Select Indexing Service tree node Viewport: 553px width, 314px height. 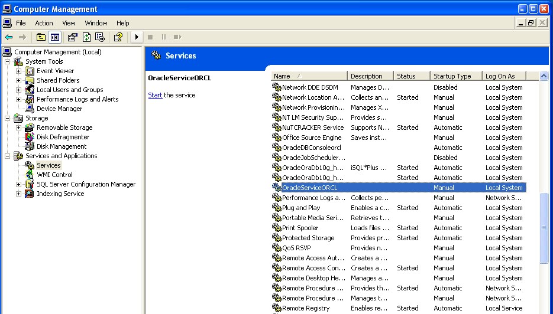(x=60, y=194)
